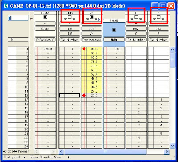This screenshot has width=178, height=162.
Task: Click '43 of 144 Frames' status text
Action: 16,151
